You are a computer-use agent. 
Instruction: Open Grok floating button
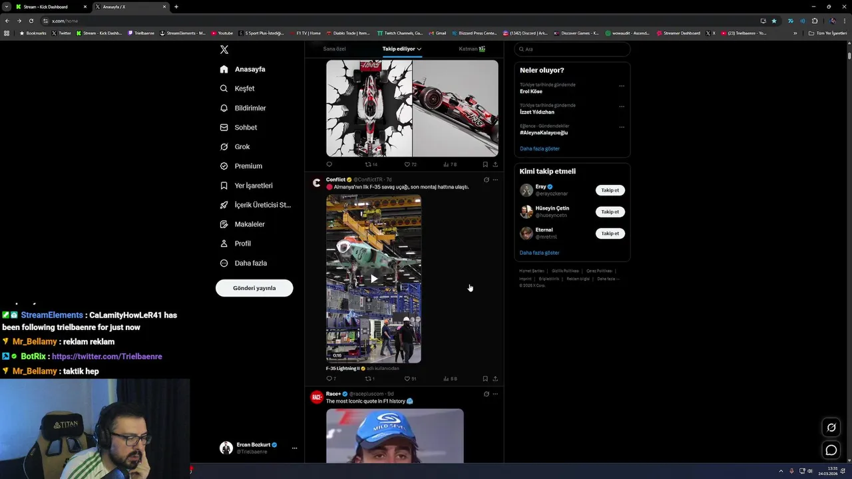[x=831, y=428]
